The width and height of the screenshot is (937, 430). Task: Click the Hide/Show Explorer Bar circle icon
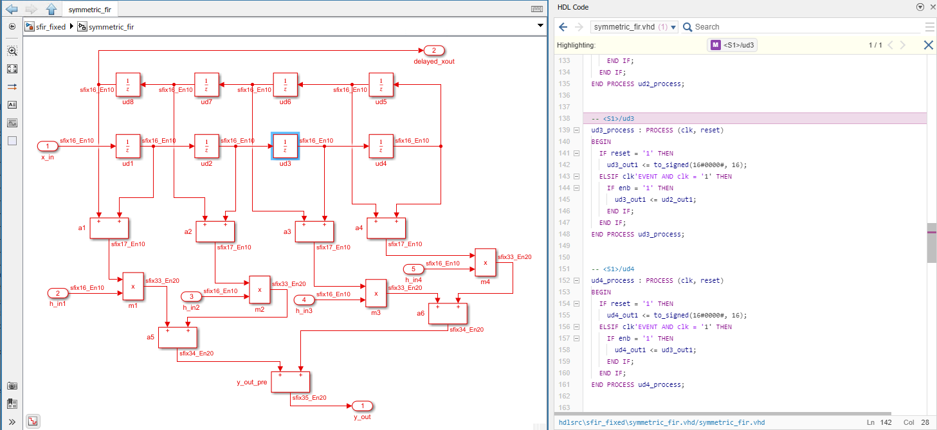click(12, 26)
